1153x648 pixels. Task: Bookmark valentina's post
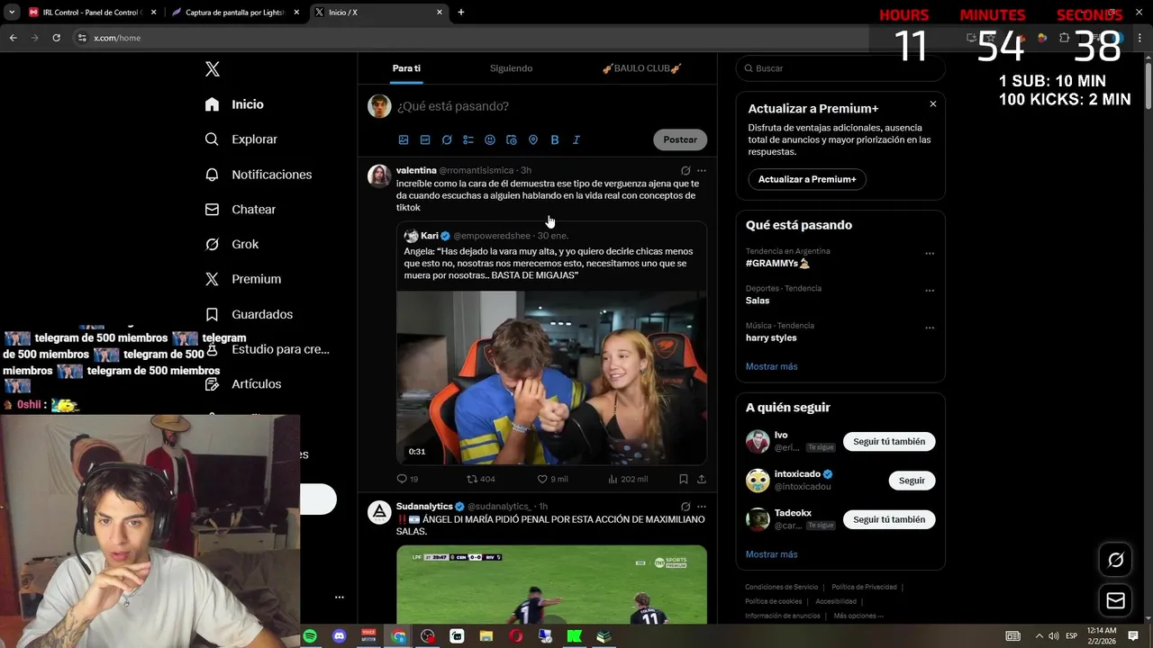(x=684, y=479)
